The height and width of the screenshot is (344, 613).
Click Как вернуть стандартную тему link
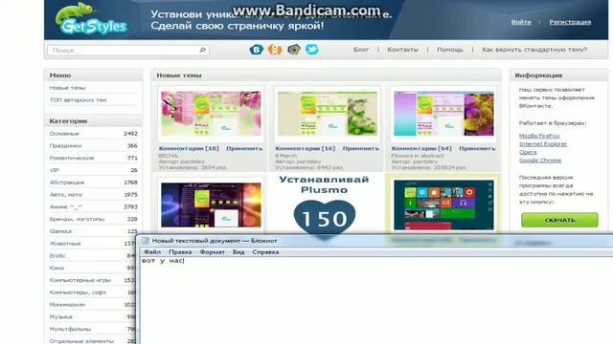click(534, 50)
